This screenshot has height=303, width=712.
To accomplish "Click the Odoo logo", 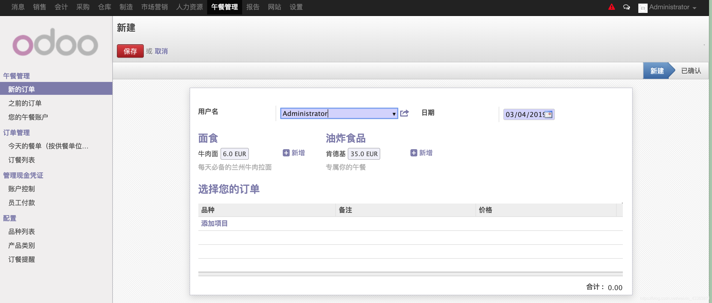I will [x=55, y=42].
